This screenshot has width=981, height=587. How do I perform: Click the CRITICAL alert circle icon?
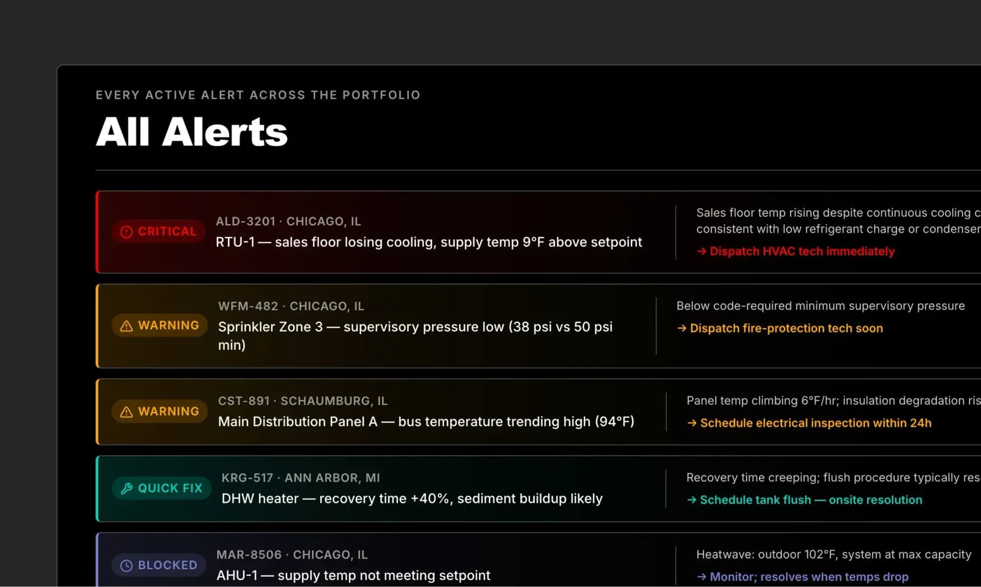[x=126, y=232]
